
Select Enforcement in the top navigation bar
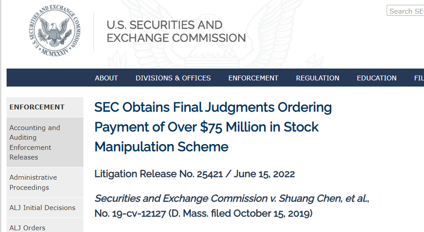tap(253, 78)
